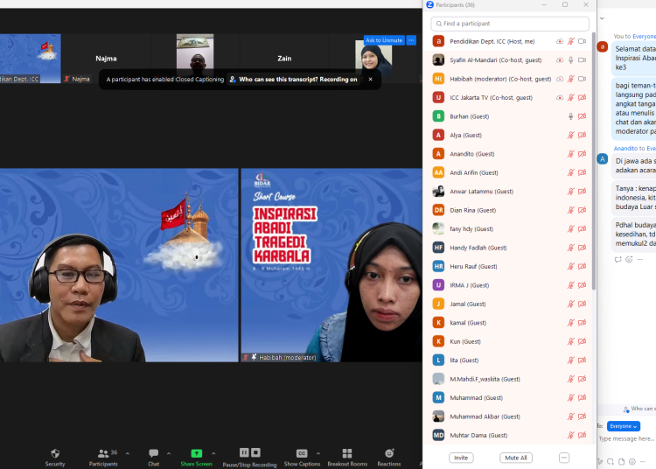The height and width of the screenshot is (469, 656).
Task: Choose chat recipient Everyone dropdown
Action: tap(624, 426)
